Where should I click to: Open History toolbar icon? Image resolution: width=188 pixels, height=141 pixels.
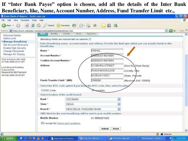(x=74, y=25)
